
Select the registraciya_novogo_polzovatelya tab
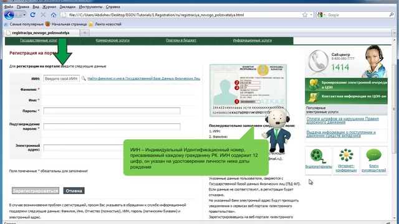42,33
